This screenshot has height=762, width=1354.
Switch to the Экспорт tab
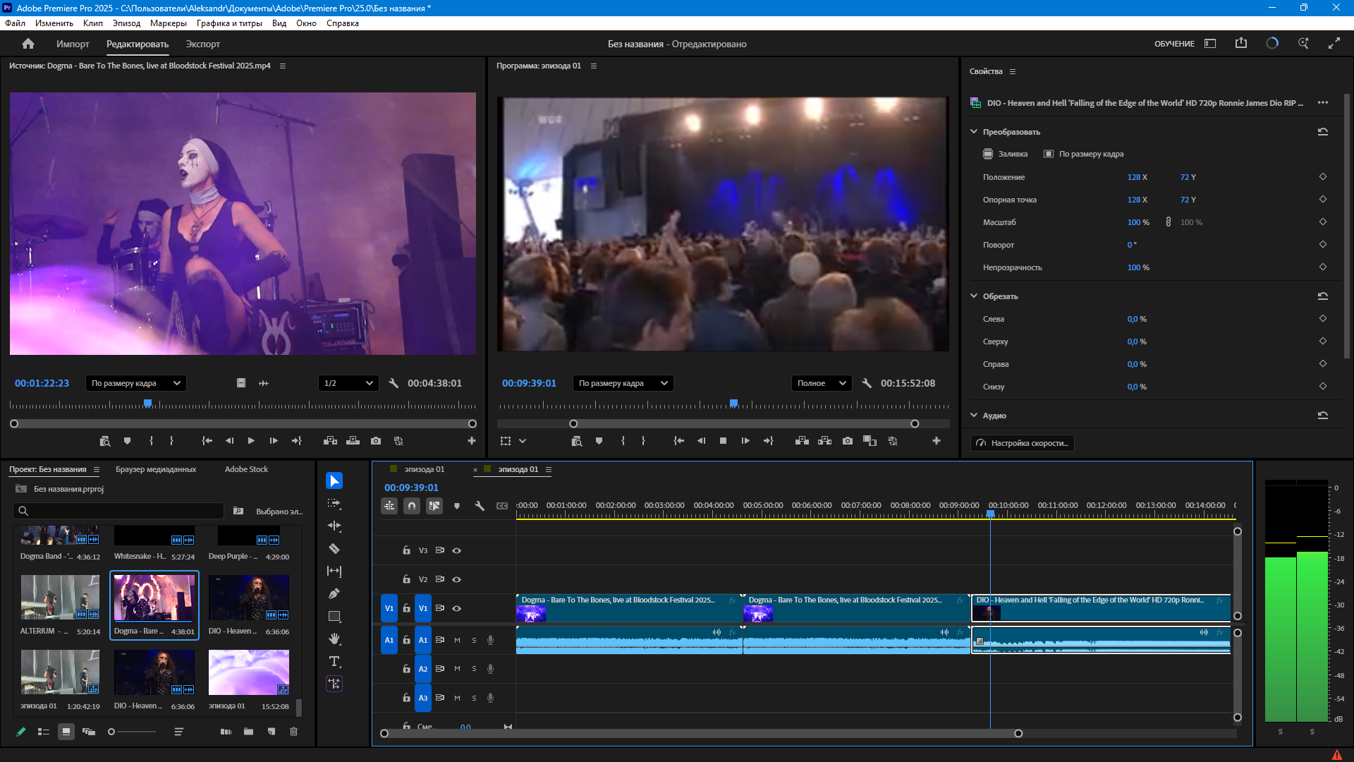pyautogui.click(x=202, y=44)
